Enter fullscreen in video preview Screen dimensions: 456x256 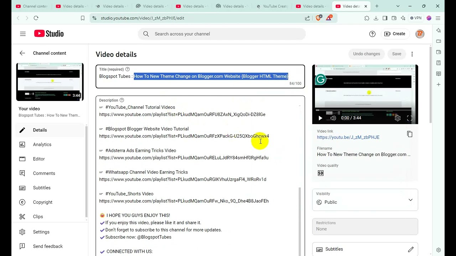click(x=410, y=118)
